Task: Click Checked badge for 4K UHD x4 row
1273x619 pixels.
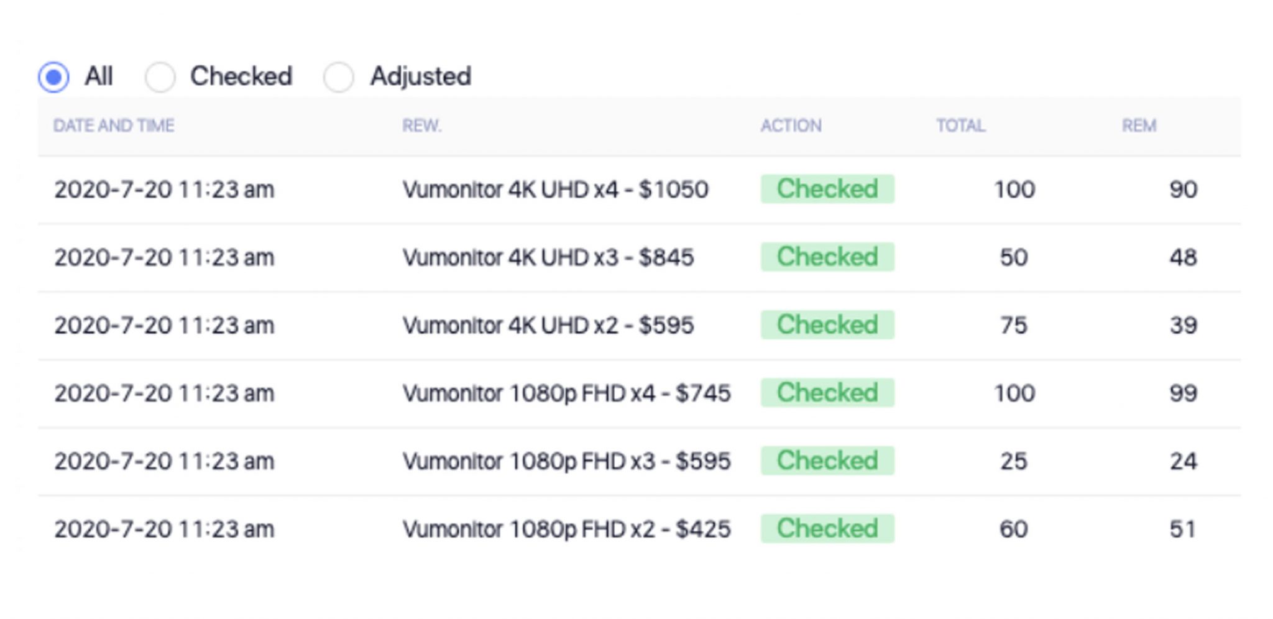Action: pyautogui.click(x=827, y=189)
